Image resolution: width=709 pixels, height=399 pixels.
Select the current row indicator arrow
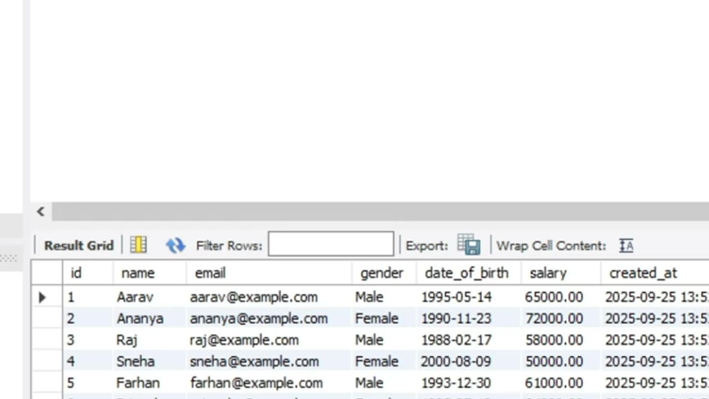click(x=43, y=297)
